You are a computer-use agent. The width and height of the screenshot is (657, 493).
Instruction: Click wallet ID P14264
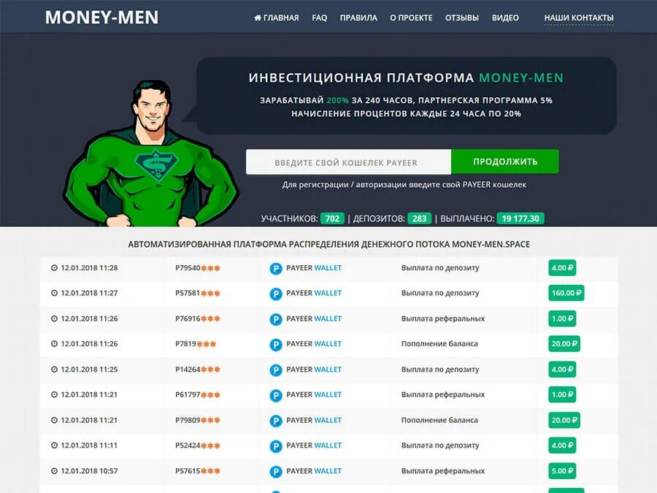tap(198, 370)
